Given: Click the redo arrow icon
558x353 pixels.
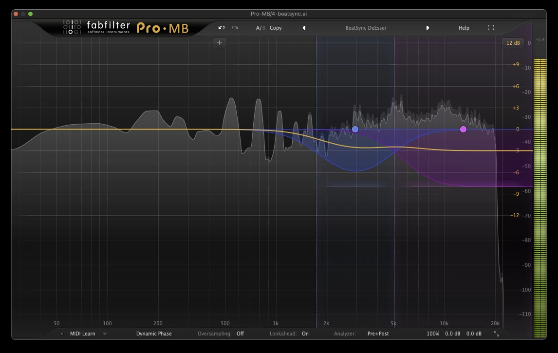Looking at the screenshot, I should (x=235, y=28).
